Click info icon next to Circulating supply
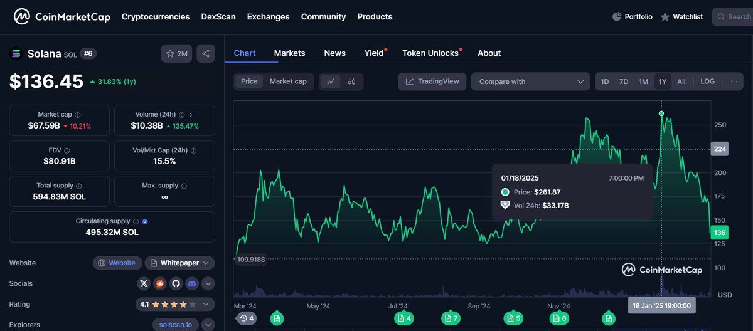This screenshot has width=753, height=331. 136,221
